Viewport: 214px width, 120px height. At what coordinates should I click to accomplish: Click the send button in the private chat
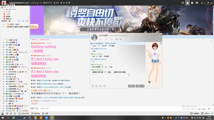click(x=139, y=86)
